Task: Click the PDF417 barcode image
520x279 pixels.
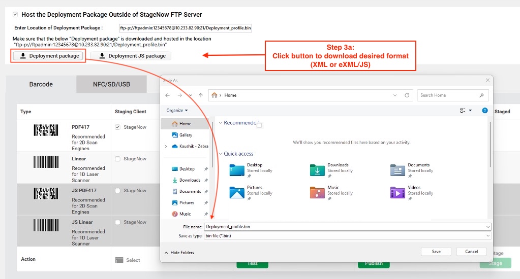Action: click(x=46, y=130)
